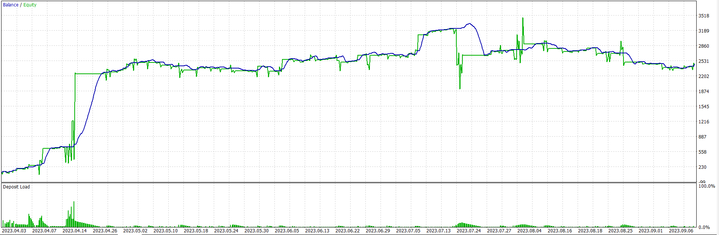The image size is (719, 235).
Task: Click the 2023.06.29 date label
Action: pos(378,231)
